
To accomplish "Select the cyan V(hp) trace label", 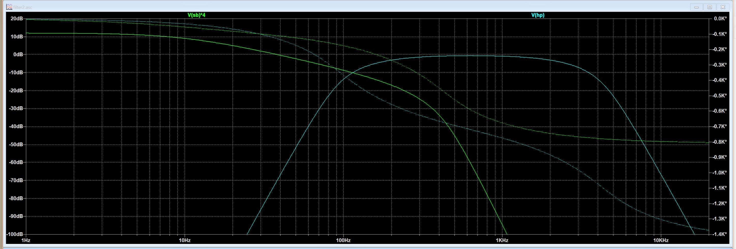I will 538,15.
